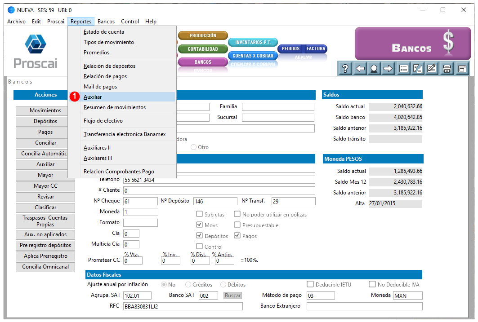478x322 pixels.
Task: Click the Buscar button beside Banco SAT
Action: tap(232, 296)
